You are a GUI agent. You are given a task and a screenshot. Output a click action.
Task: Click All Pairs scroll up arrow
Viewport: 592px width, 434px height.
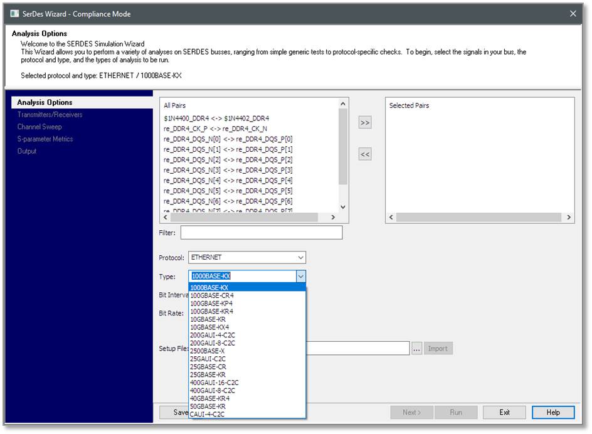pos(343,103)
